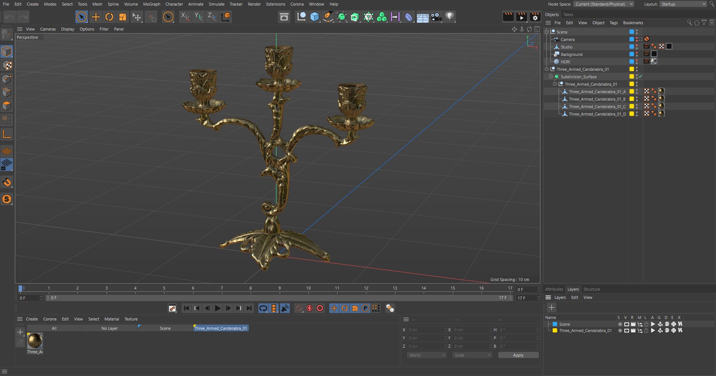This screenshot has height=376, width=716.
Task: Open the Node Space dropdown
Action: coord(603,4)
